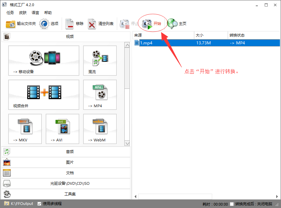Screen dimensions: 281x208
Task: Click scroll down arrow in video format list
Action: pos(127,143)
